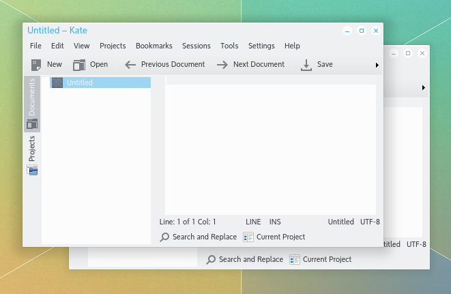Open the Help menu
Screen dimensions: 451x294
292,46
